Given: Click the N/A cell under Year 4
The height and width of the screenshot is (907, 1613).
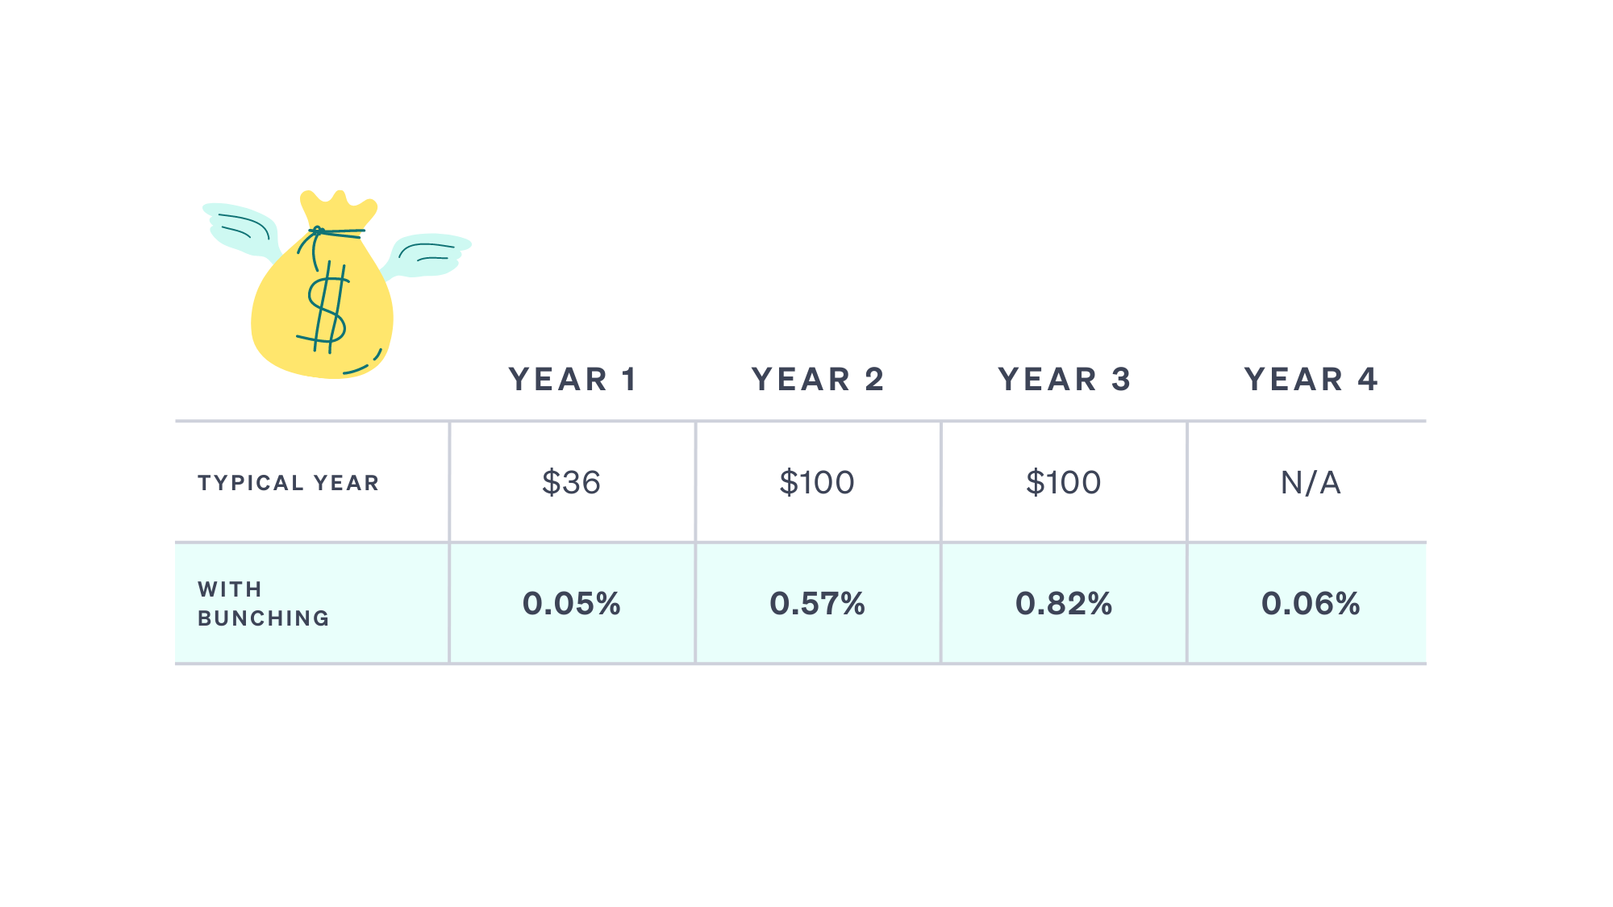Looking at the screenshot, I should 1311,482.
